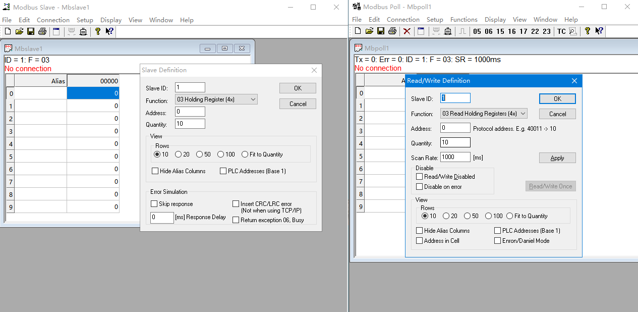The image size is (638, 312).
Task: Click the Apply button
Action: 557,158
